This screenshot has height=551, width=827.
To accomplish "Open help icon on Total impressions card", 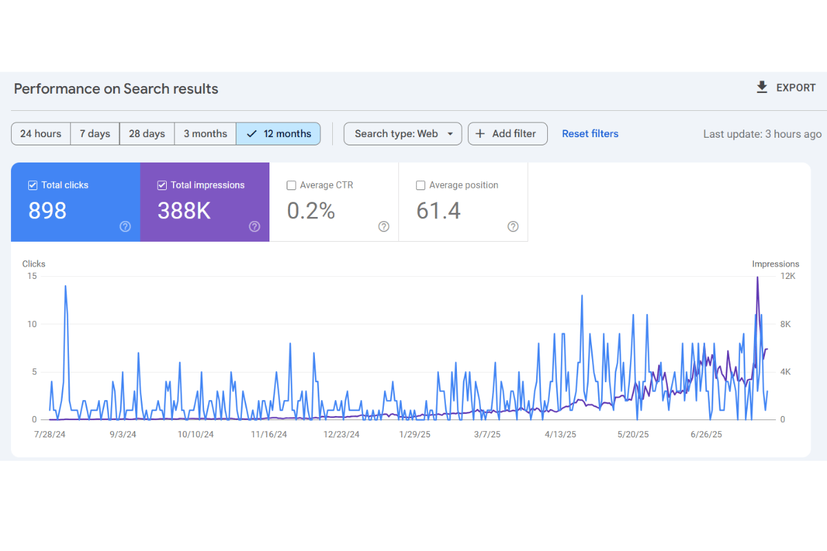I will tap(254, 227).
